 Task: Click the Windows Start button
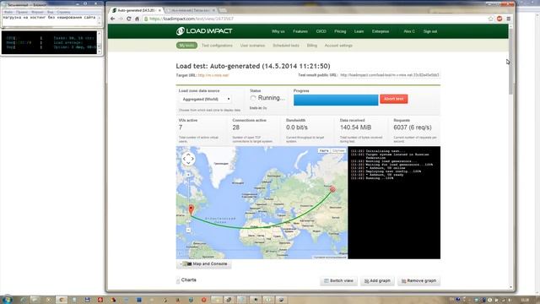tap(7, 300)
